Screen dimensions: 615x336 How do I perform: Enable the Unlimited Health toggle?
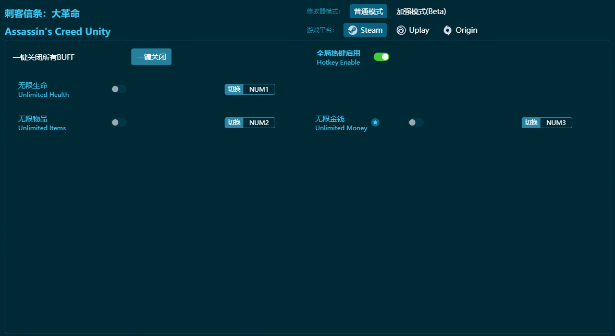point(119,89)
